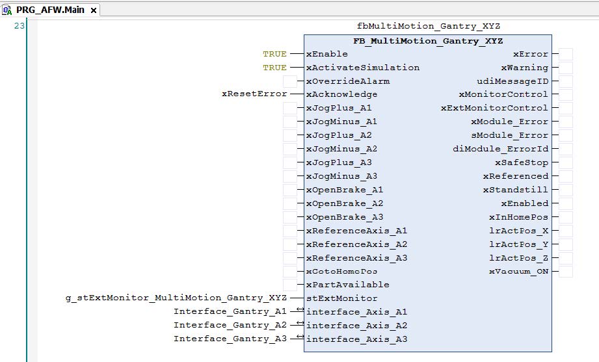This screenshot has width=599, height=362.
Task: Click the empty output box for xVacuum_ON
Action: [566, 271]
